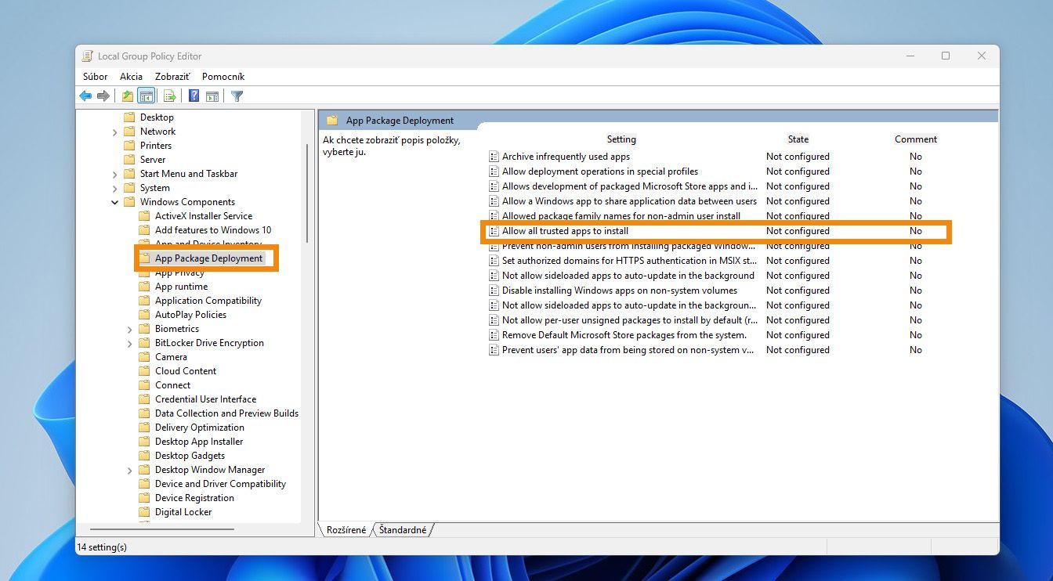This screenshot has width=1053, height=581.
Task: Toggle the show/hide action pane icon
Action: pos(212,96)
